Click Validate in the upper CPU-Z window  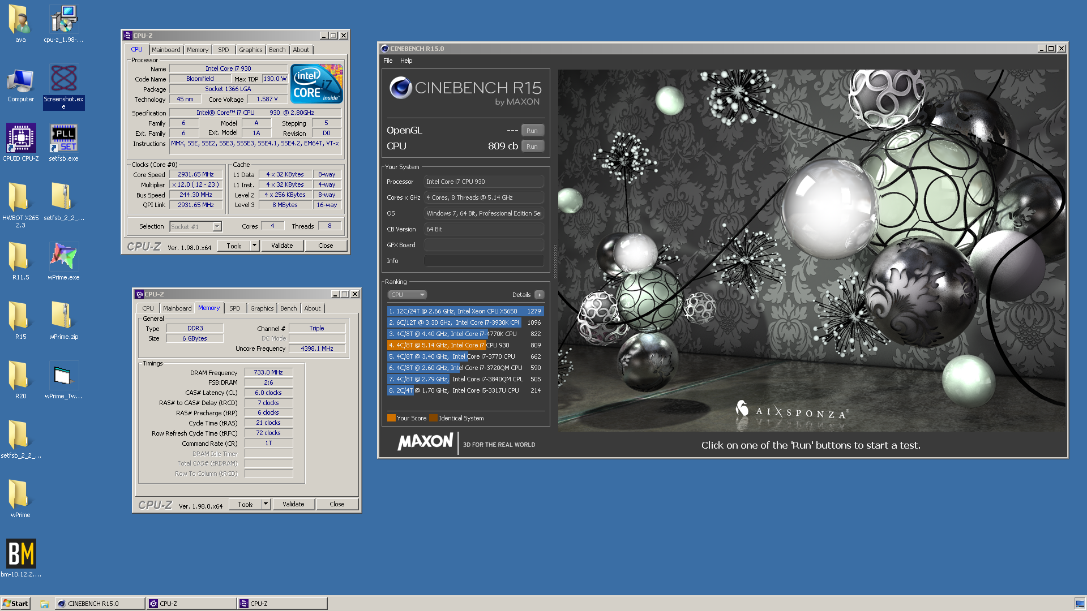(282, 246)
